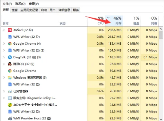Viewport: 164px width, 121px height.
Task: Click the 任务管理器 process icon
Action: click(10, 91)
